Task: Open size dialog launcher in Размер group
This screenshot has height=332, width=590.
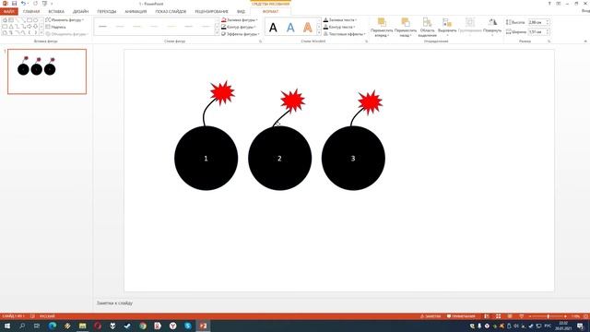Action: (549, 41)
